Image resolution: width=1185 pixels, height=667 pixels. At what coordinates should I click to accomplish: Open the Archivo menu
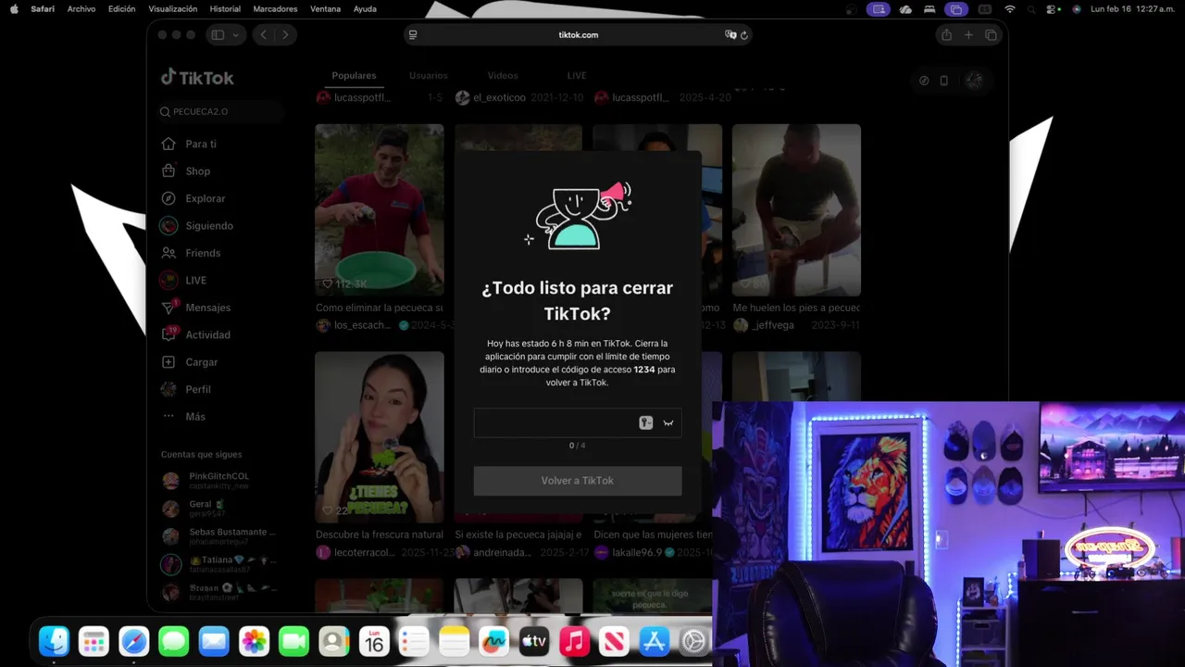[x=81, y=8]
